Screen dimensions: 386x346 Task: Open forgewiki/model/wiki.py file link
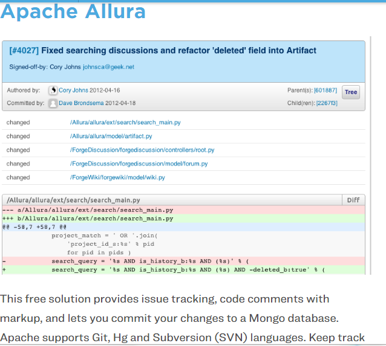coord(117,178)
